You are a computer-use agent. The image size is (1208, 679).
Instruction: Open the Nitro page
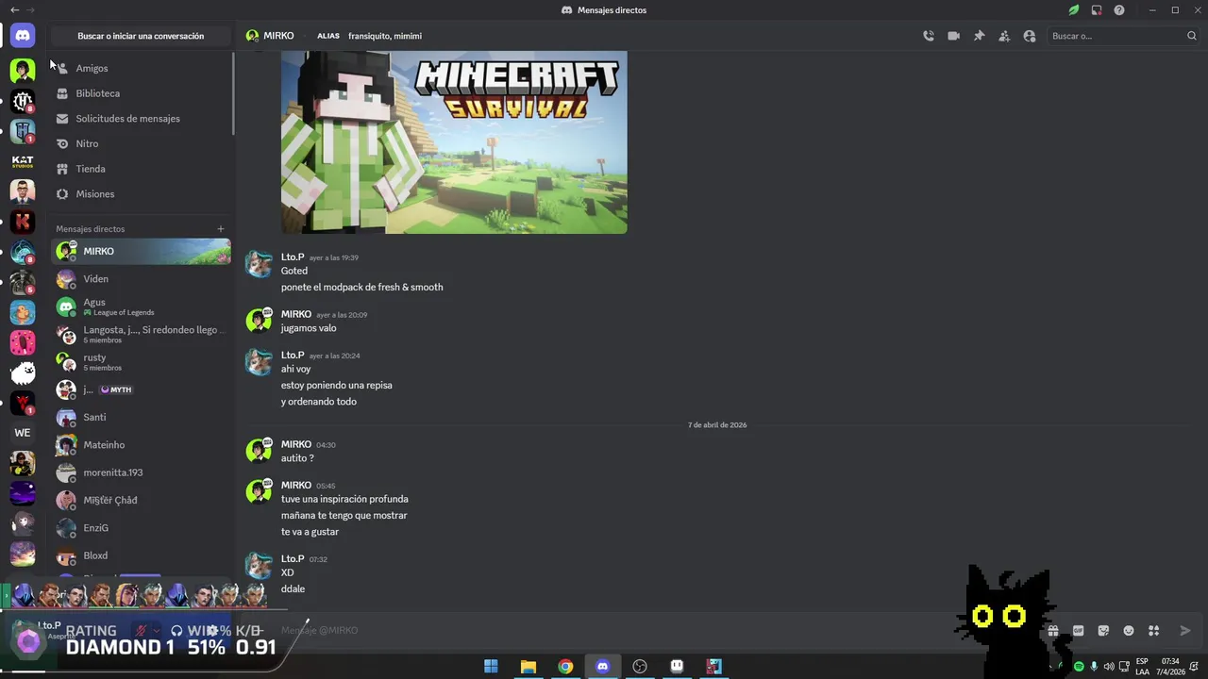click(141, 143)
